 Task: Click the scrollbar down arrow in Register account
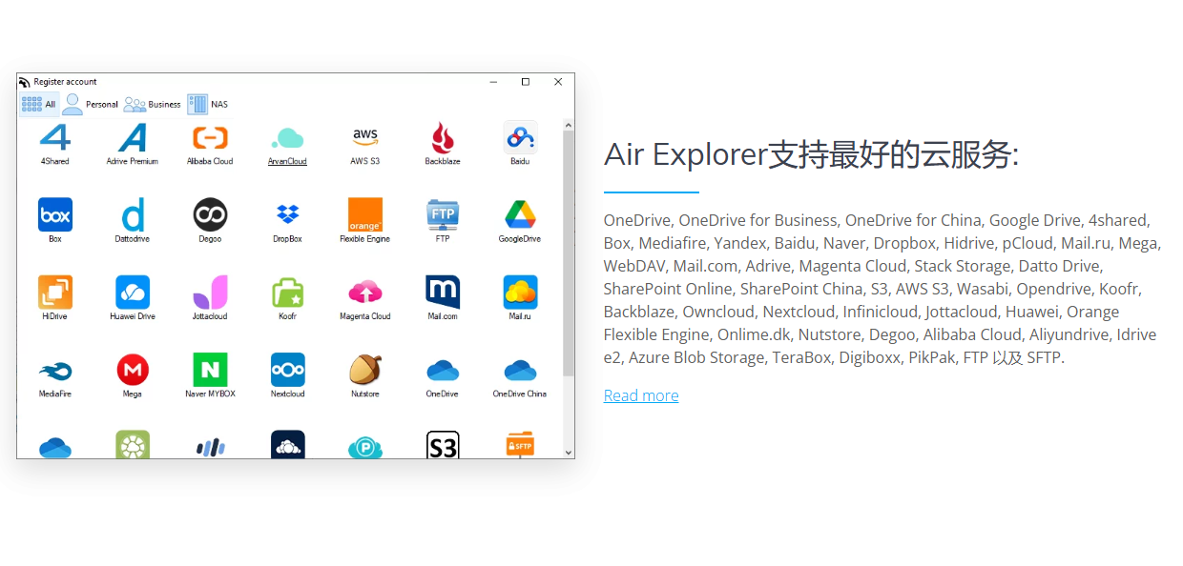569,453
